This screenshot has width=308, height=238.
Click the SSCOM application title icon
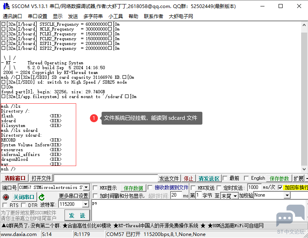tap(6, 6)
